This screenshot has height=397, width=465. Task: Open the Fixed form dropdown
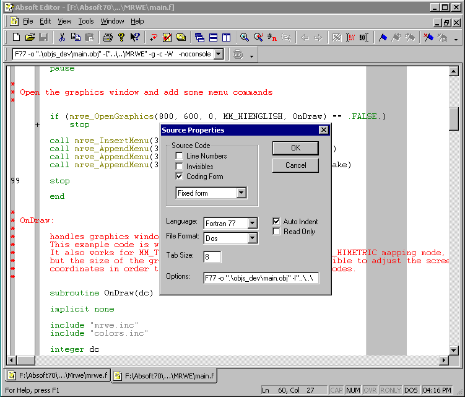tap(241, 193)
